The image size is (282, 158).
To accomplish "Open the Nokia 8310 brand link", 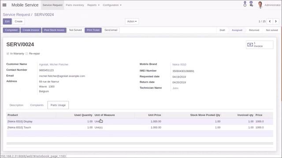I will tap(179, 65).
